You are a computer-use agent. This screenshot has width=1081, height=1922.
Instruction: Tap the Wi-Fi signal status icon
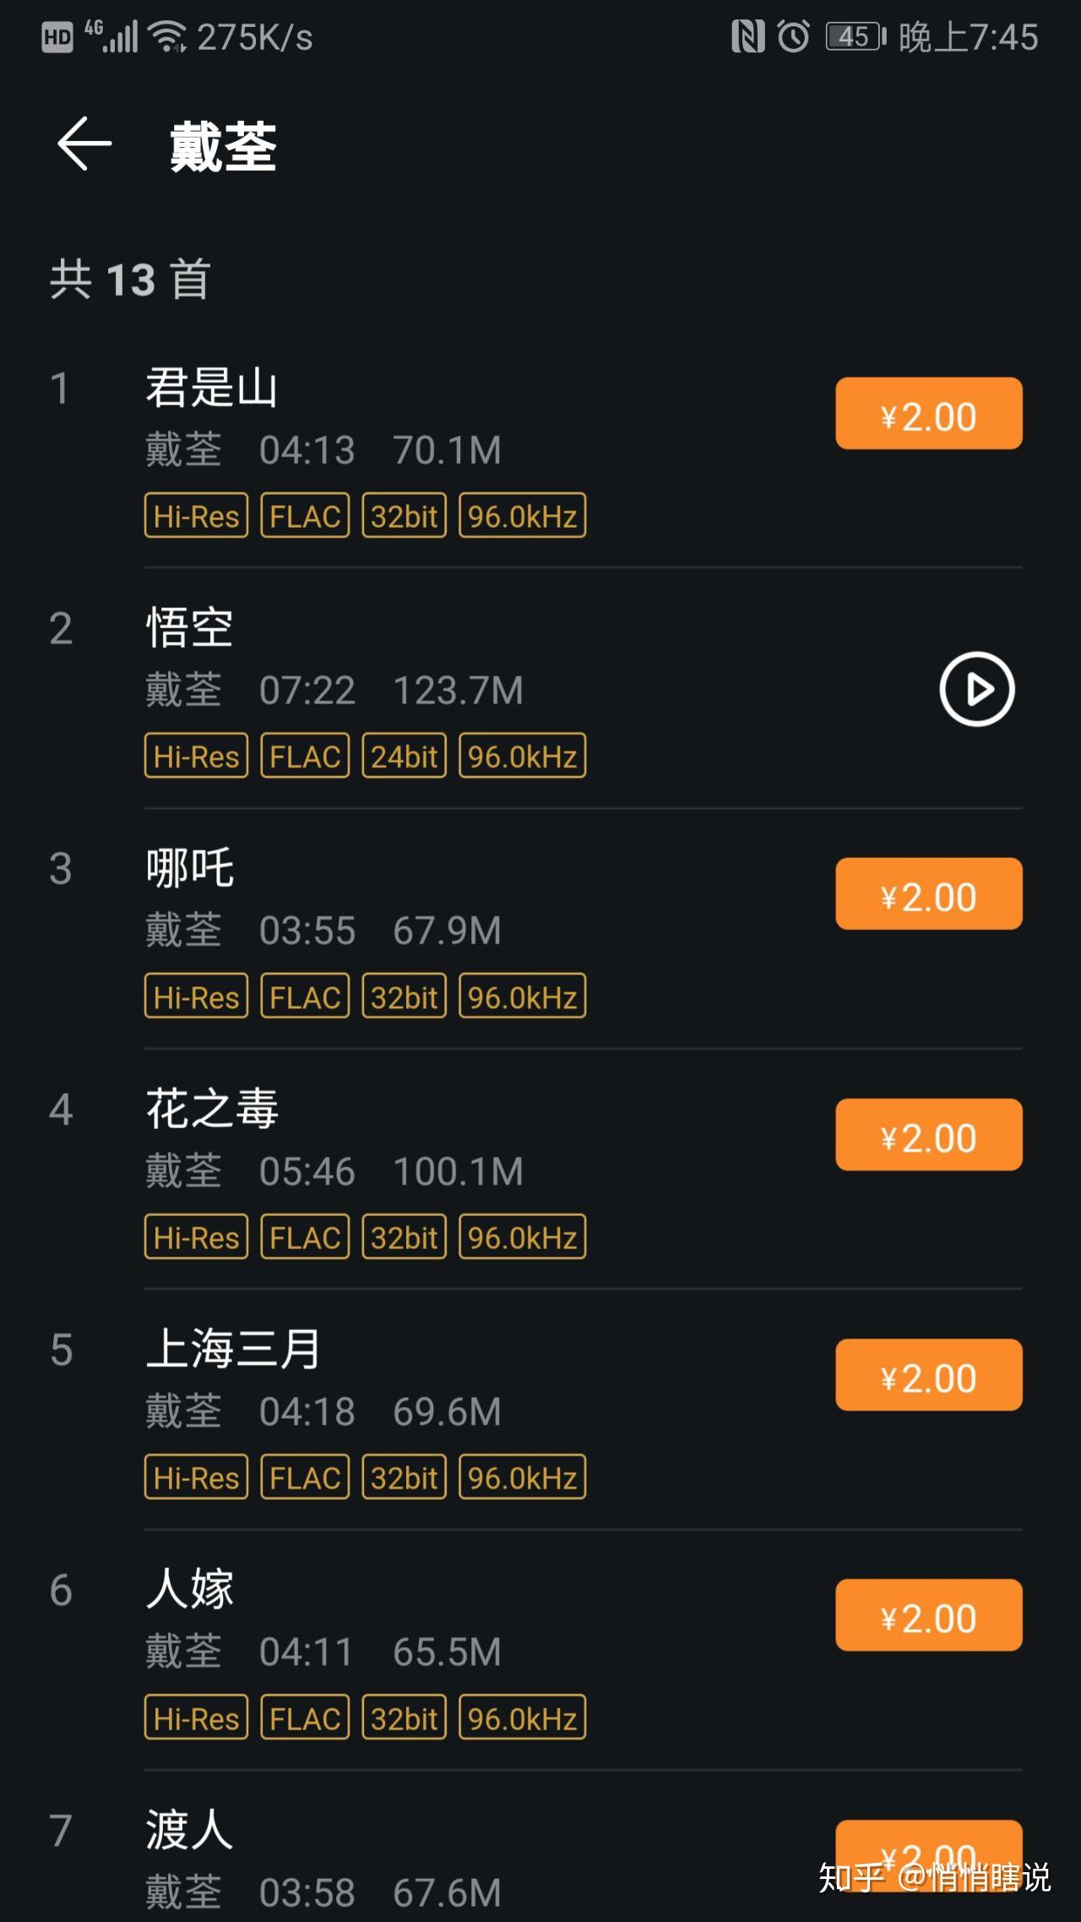coord(167,37)
